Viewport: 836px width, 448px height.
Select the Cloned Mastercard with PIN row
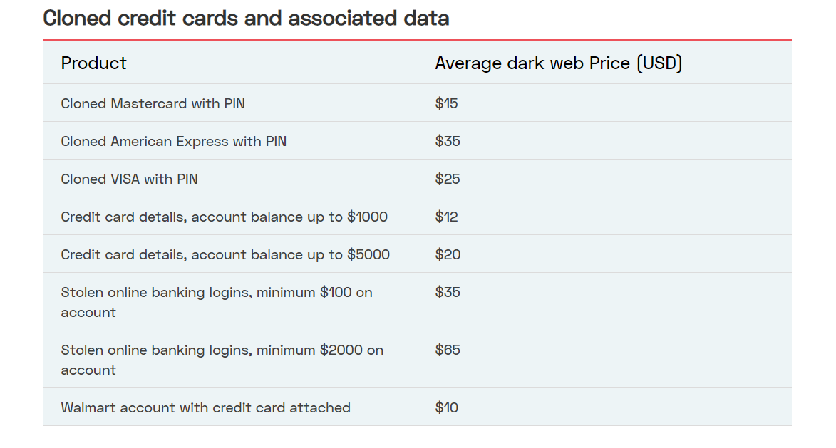[418, 103]
